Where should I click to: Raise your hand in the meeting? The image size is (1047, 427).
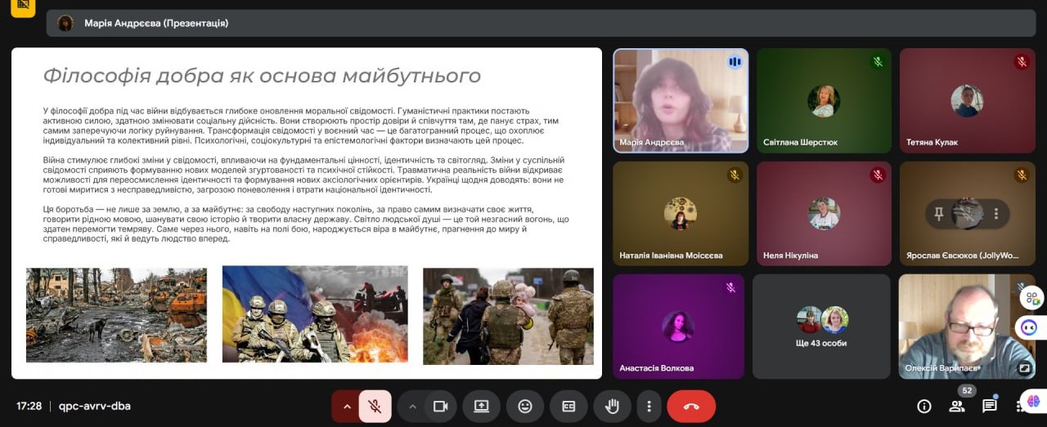[x=611, y=406]
